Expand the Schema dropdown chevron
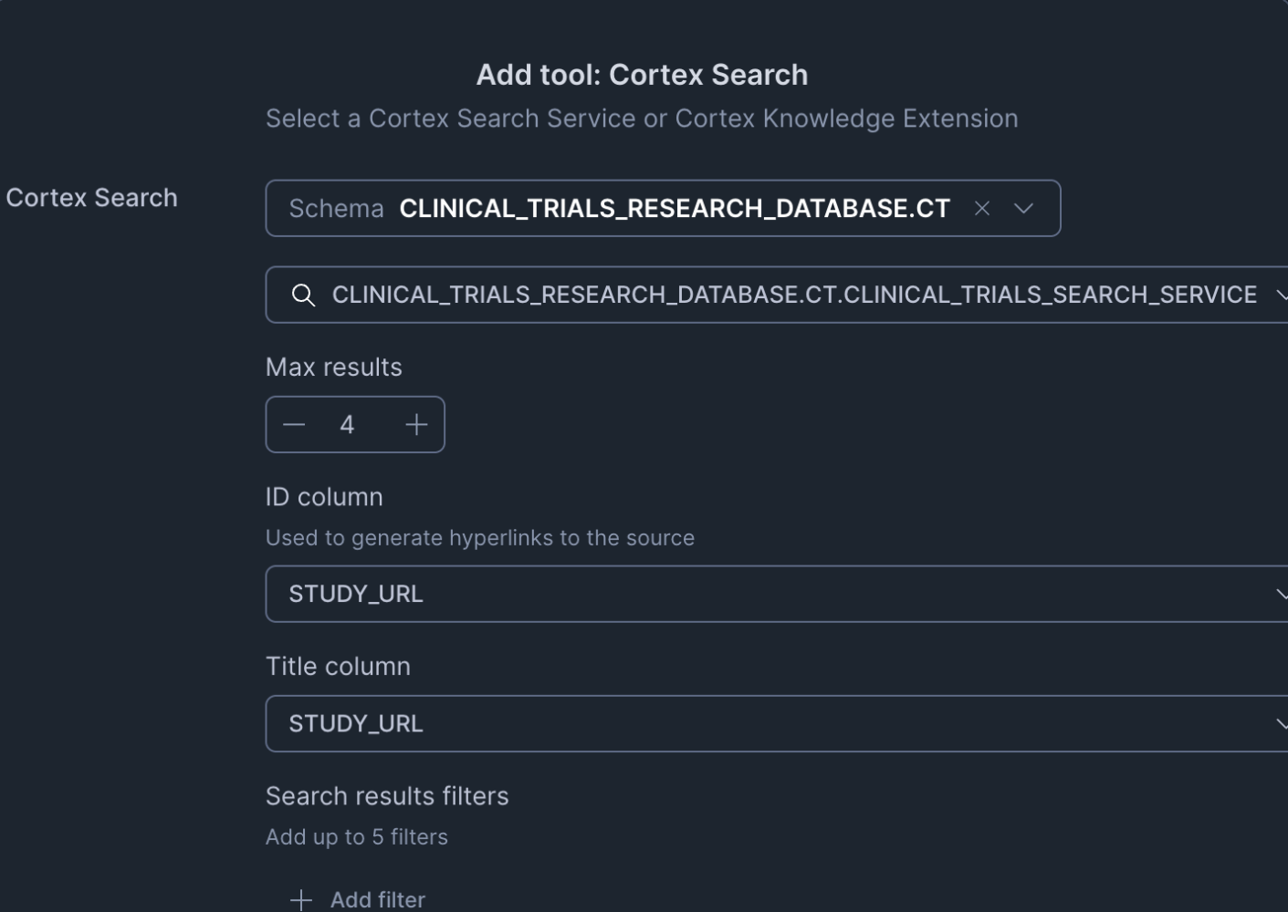This screenshot has height=912, width=1288. pyautogui.click(x=1023, y=209)
